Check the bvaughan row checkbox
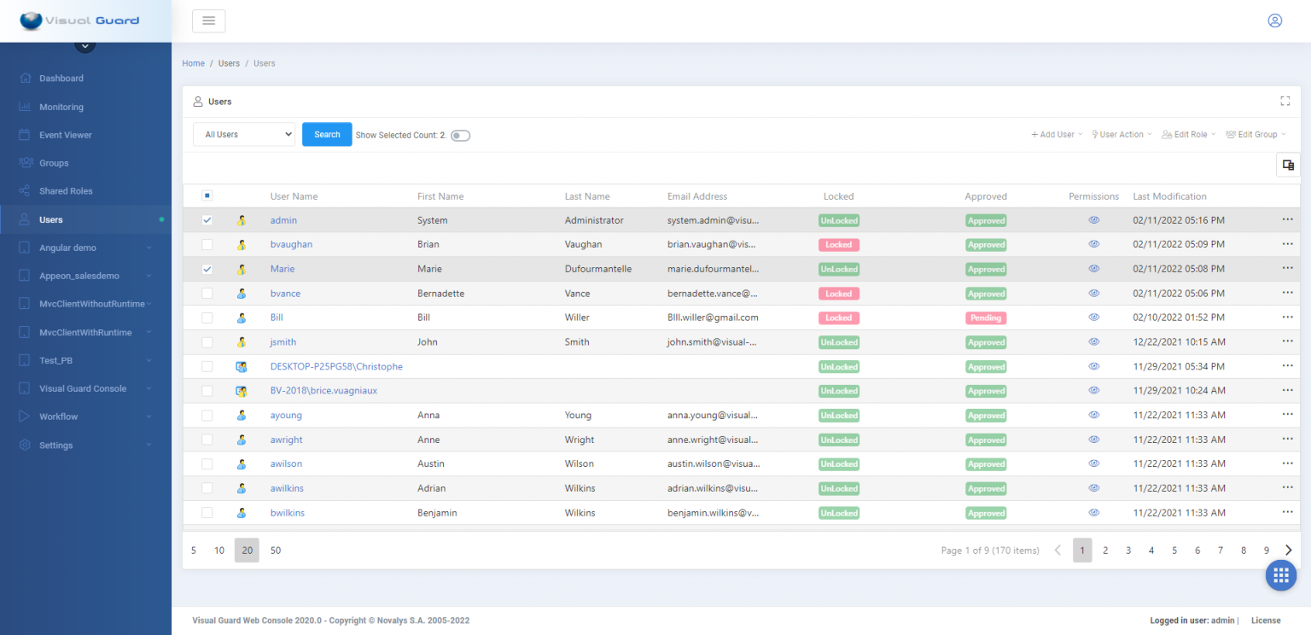The height and width of the screenshot is (635, 1311). (207, 244)
